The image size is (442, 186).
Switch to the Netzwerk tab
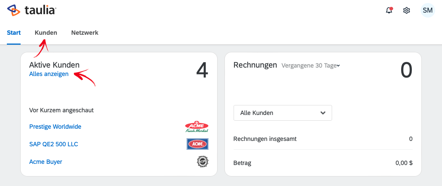coord(85,33)
